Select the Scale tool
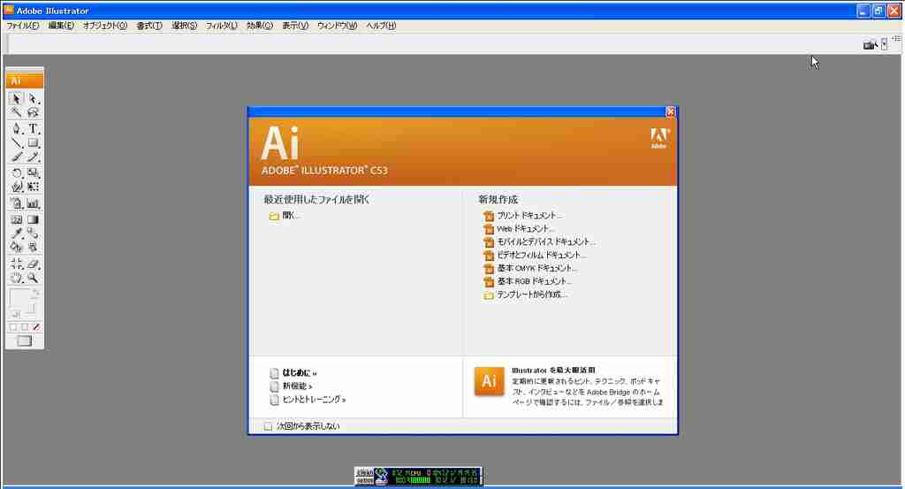This screenshot has height=489, width=905. (33, 172)
